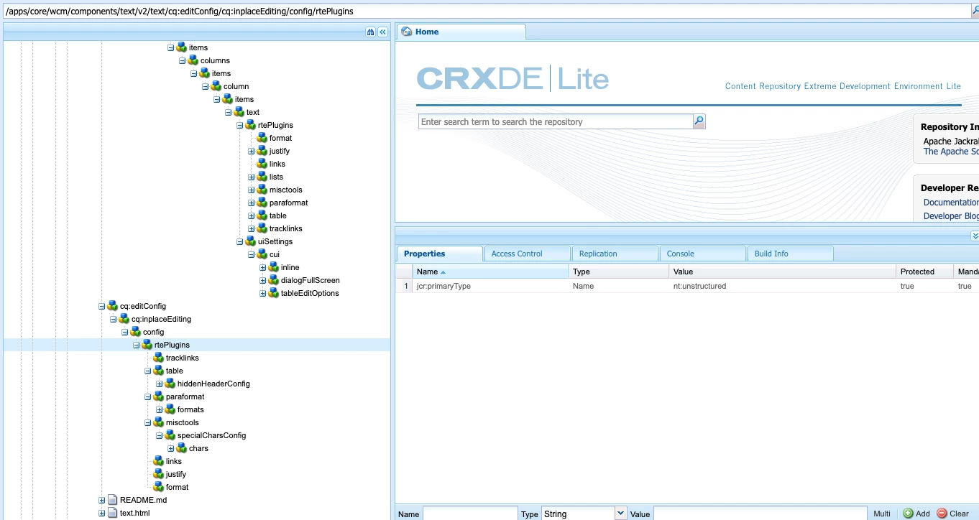Collapse the cq:editConfig node
This screenshot has width=979, height=520.
(x=102, y=306)
